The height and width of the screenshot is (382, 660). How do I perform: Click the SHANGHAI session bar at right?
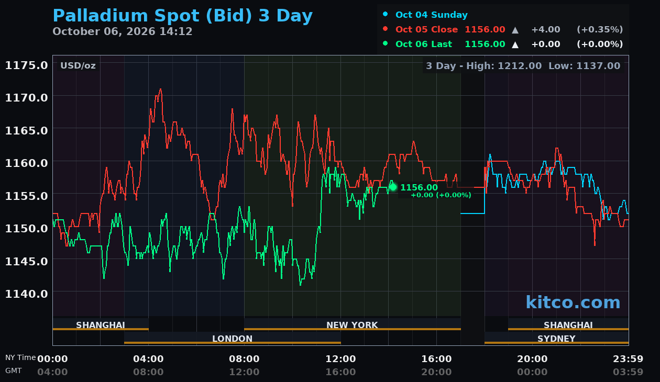(x=568, y=324)
